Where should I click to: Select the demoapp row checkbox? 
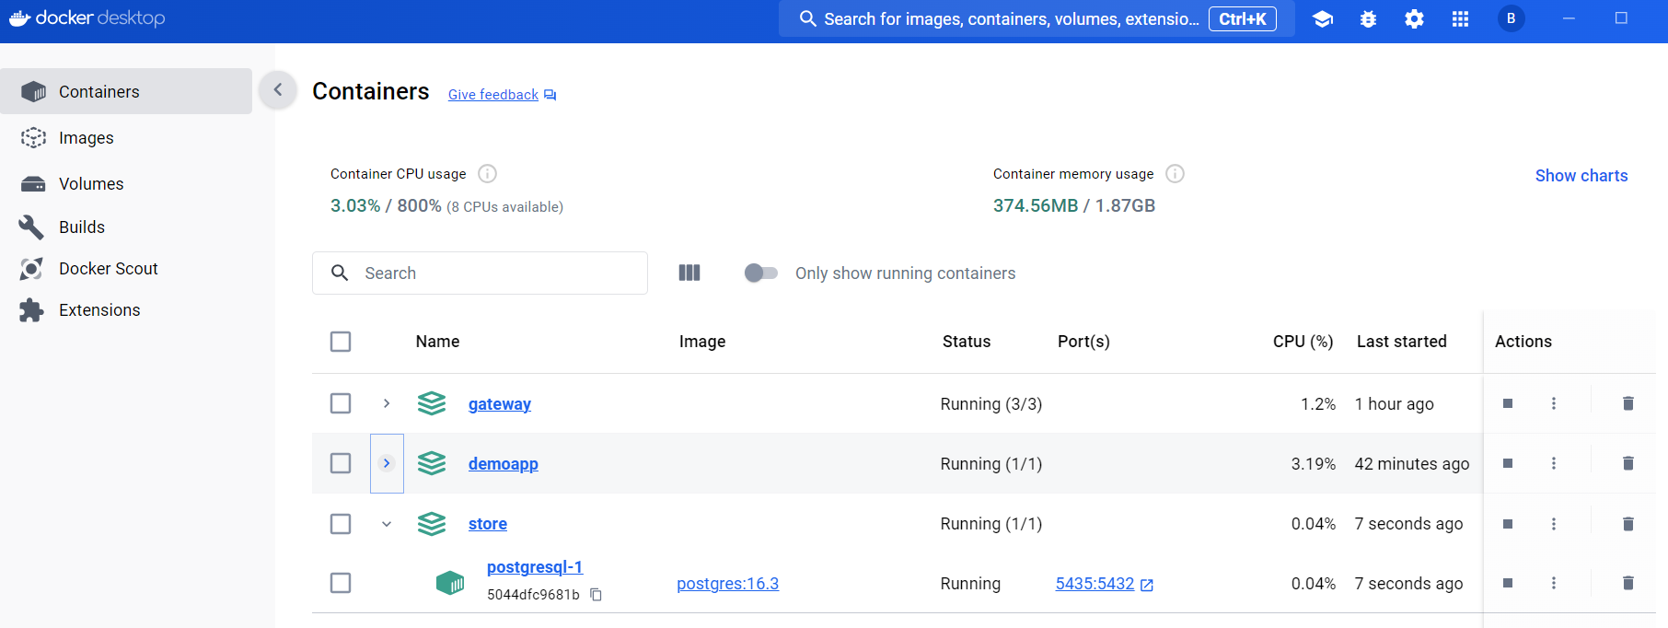[341, 463]
